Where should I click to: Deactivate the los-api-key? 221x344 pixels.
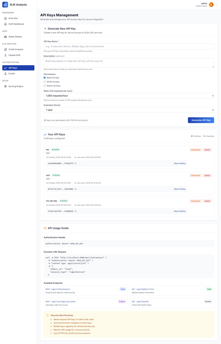point(195,201)
